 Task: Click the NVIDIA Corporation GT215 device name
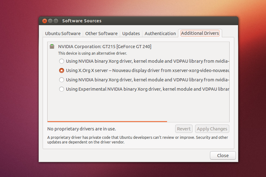[x=105, y=46]
